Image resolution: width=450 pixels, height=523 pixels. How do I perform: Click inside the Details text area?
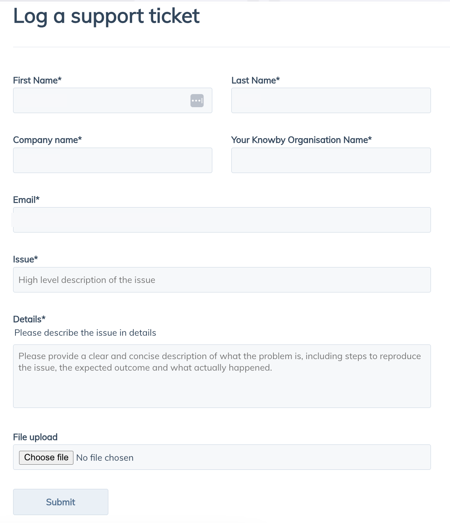[x=222, y=376]
